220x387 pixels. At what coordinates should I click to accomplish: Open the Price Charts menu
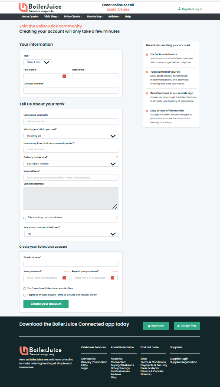point(72,17)
